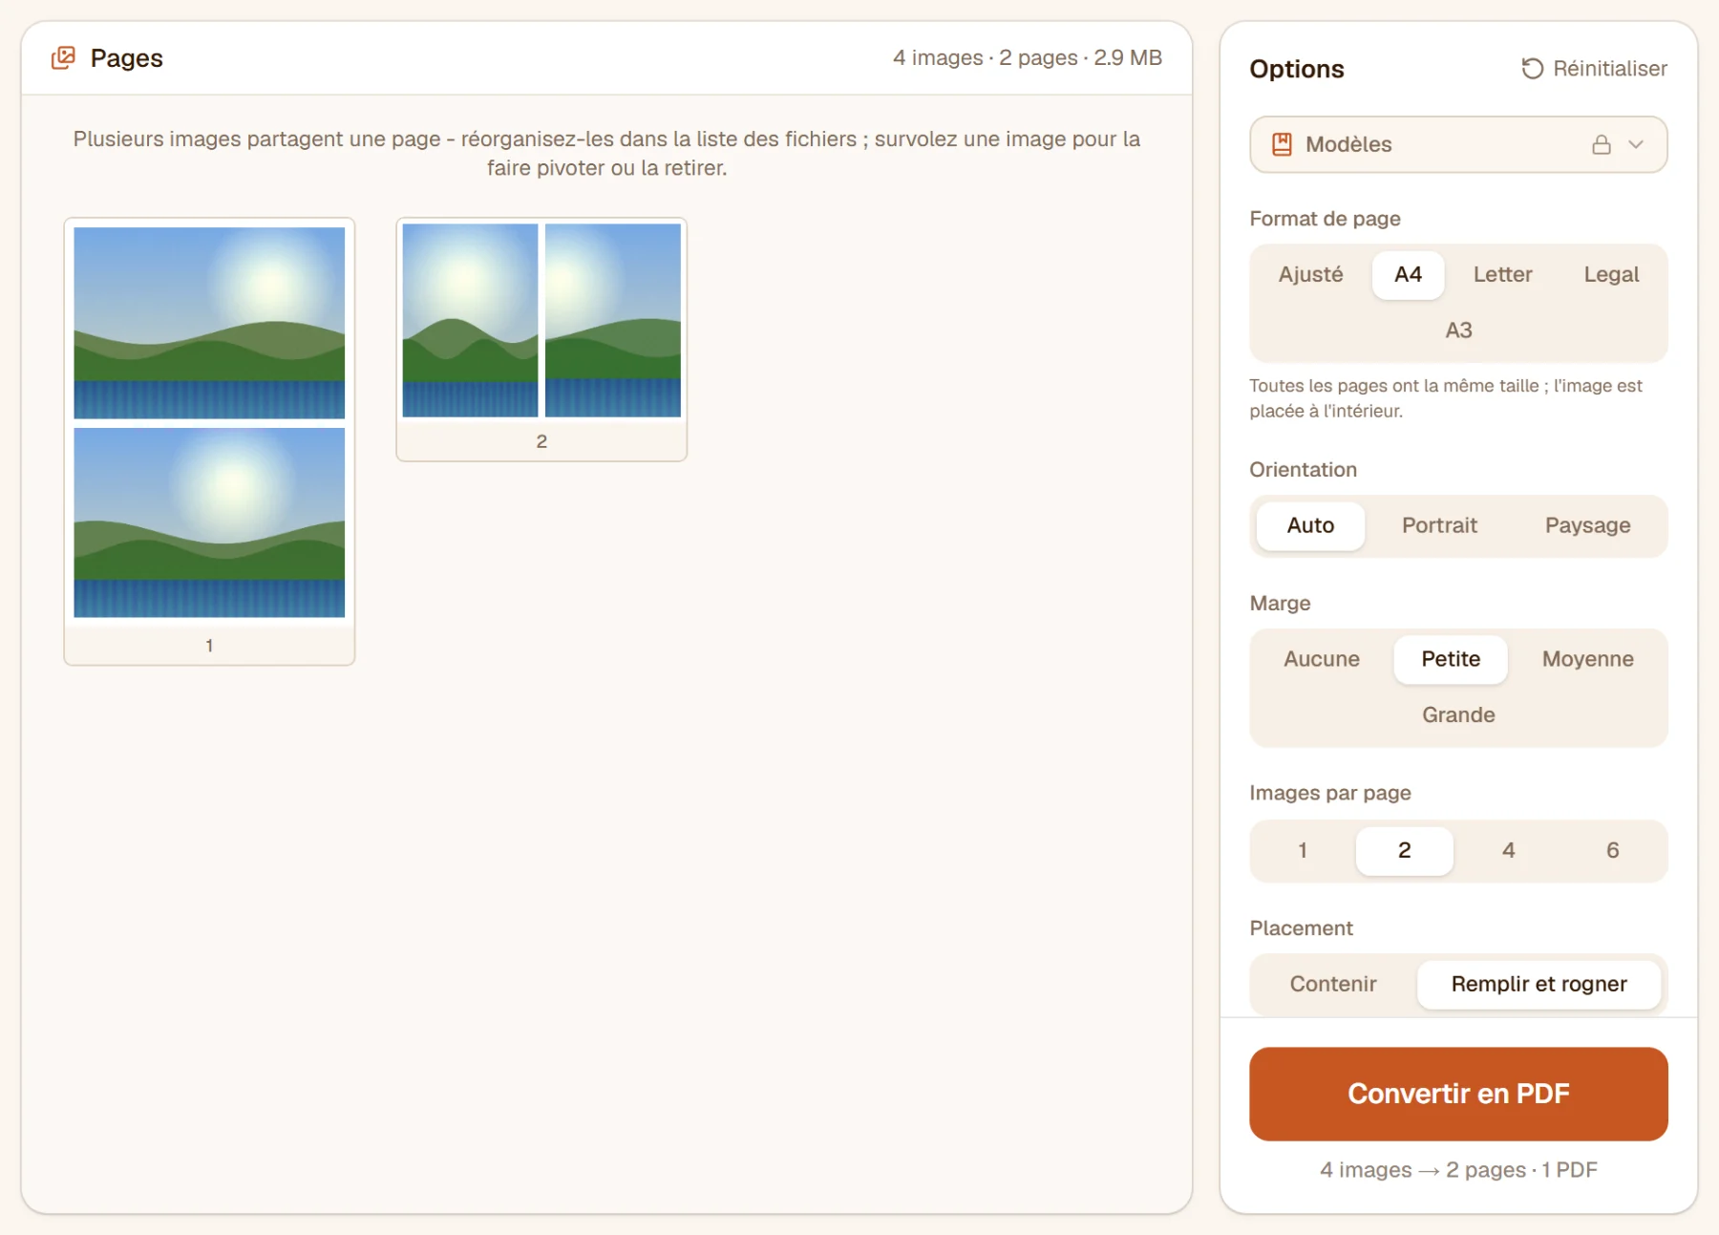Choose the Legal page format
1719x1235 pixels.
click(x=1611, y=275)
